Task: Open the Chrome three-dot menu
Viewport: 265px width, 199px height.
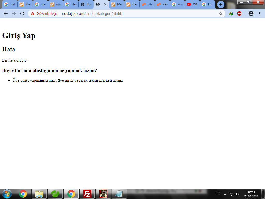Action: point(259,13)
